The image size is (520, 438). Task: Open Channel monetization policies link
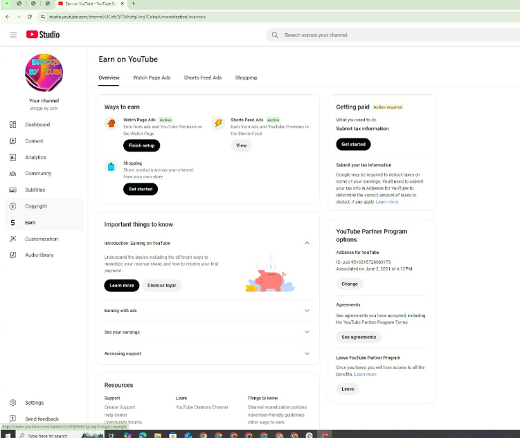[x=277, y=407]
